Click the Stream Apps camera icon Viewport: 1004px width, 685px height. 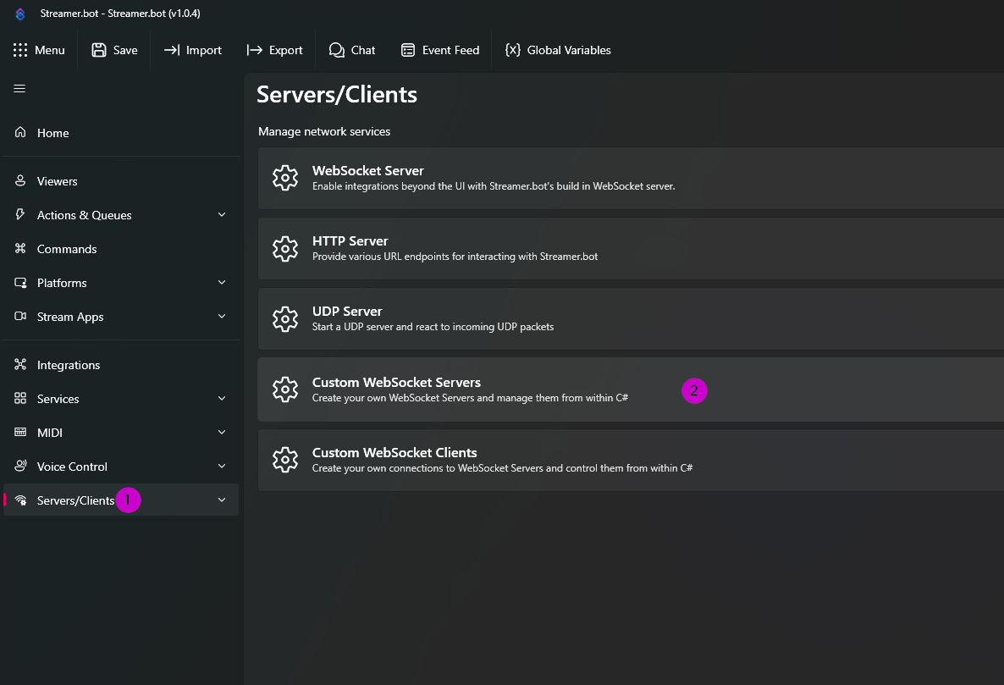(20, 317)
